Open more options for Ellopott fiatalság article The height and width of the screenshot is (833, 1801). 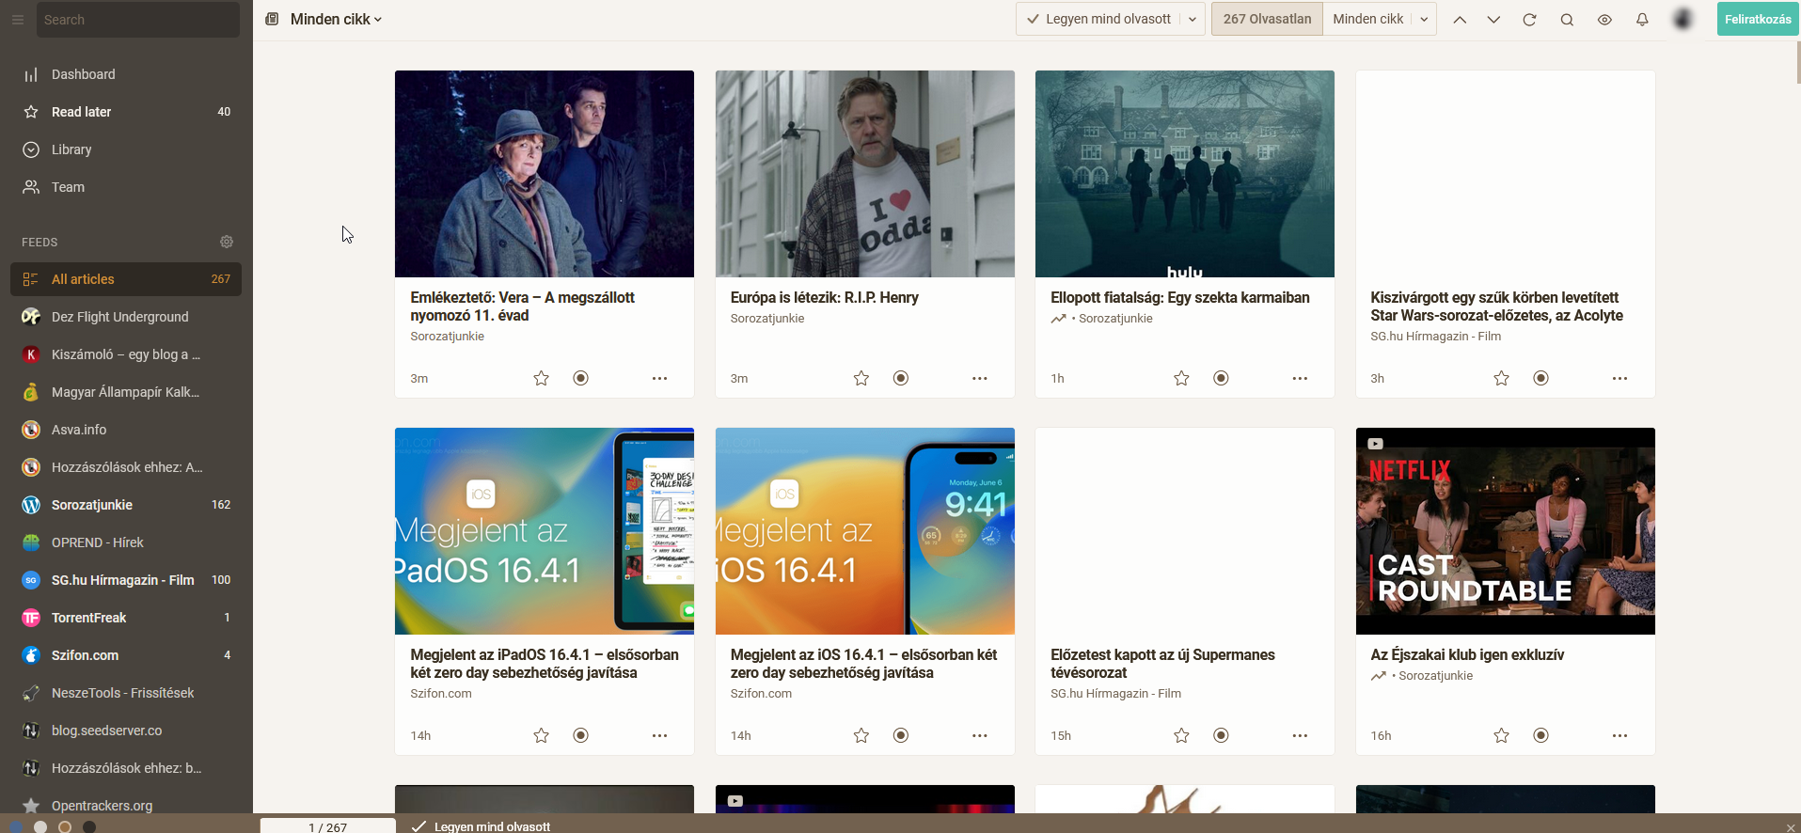click(1300, 378)
